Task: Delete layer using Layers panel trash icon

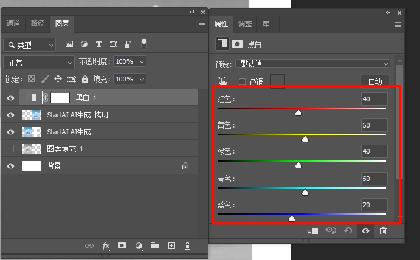Action: tap(187, 245)
